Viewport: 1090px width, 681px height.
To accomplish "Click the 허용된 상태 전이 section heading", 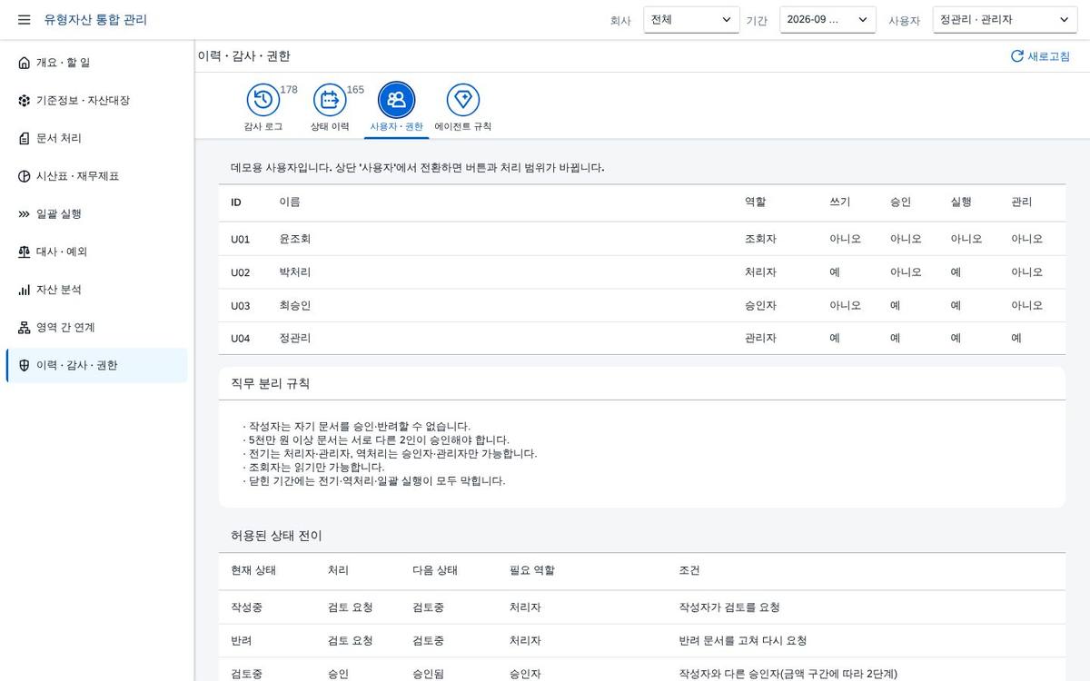I will [276, 536].
